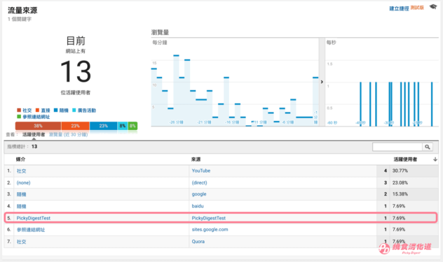Open the baidu source link
The image size is (443, 262).
[198, 206]
